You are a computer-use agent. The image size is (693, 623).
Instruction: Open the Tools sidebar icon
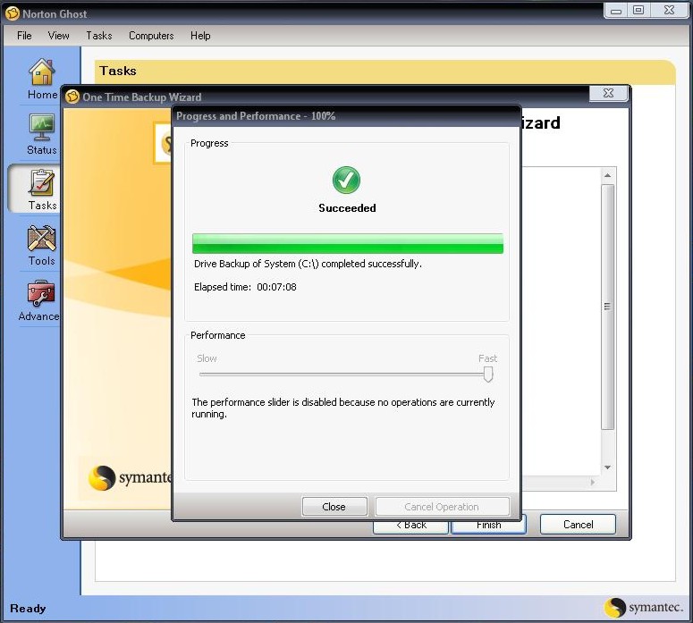[x=41, y=238]
